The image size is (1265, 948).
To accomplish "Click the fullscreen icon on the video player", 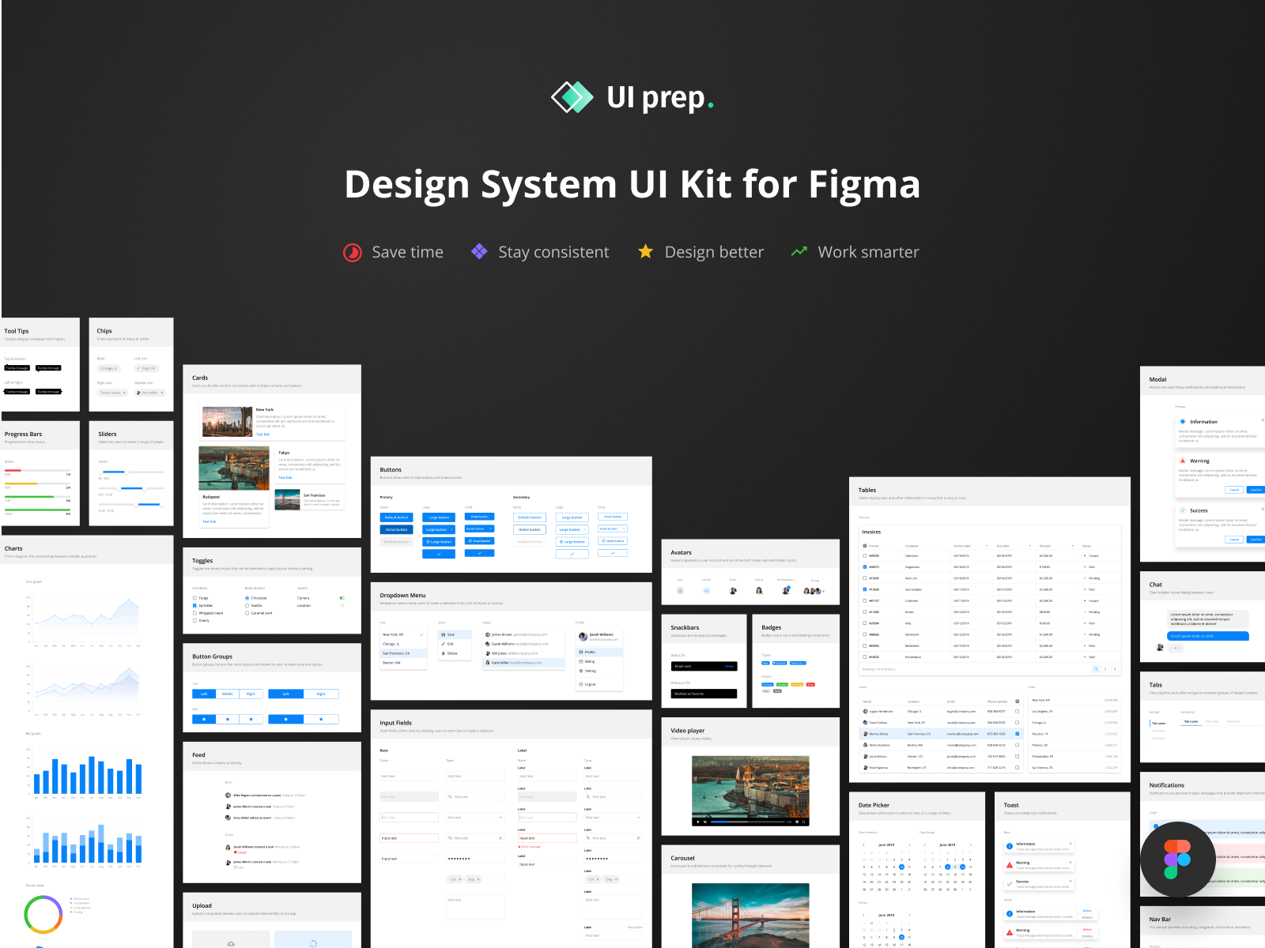I will coord(803,822).
